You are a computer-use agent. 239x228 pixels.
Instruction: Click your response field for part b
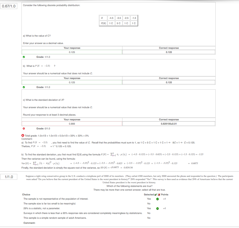[x=72, y=82]
